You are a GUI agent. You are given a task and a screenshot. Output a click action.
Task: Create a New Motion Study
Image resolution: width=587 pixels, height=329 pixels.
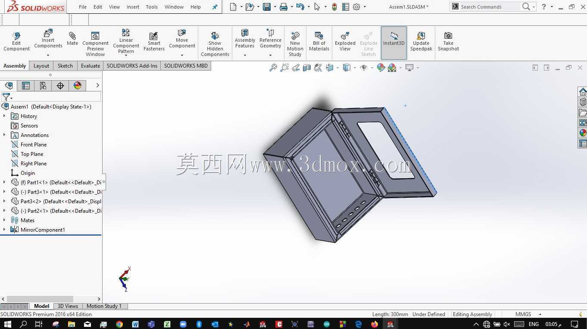click(295, 44)
